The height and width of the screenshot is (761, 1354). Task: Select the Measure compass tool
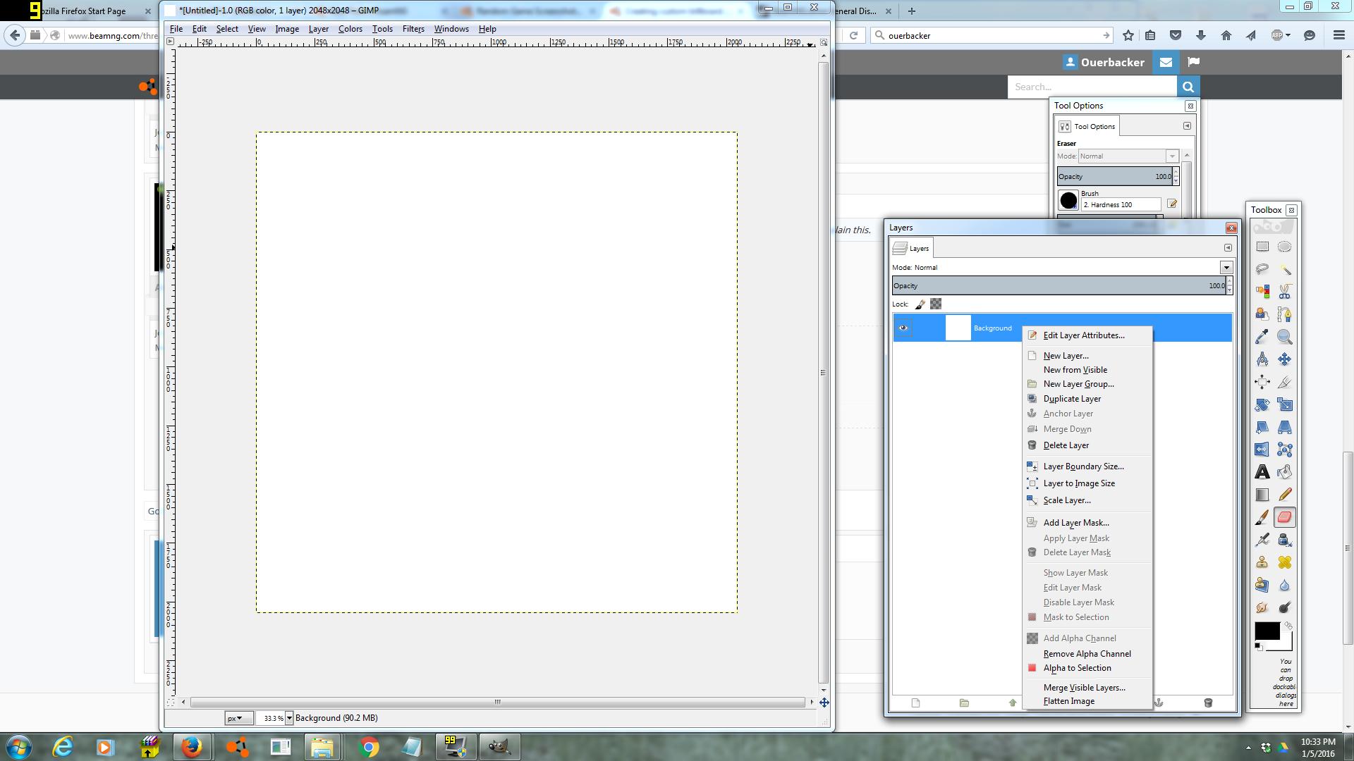click(x=1262, y=359)
